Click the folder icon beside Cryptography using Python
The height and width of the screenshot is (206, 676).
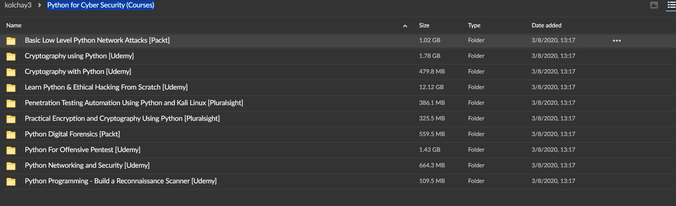click(x=11, y=56)
